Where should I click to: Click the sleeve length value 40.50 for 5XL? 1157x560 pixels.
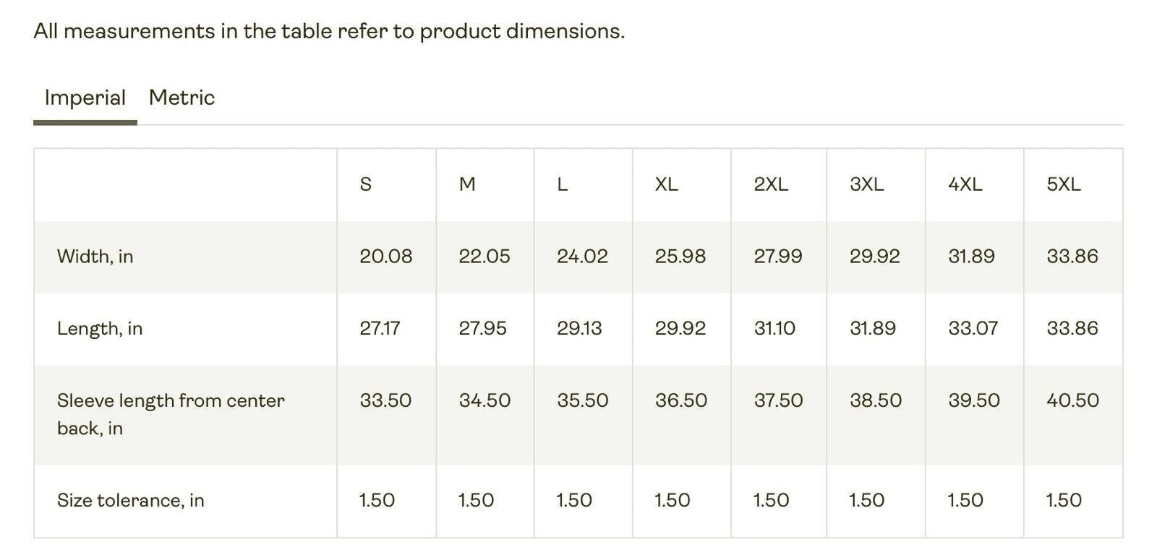coord(1072,400)
